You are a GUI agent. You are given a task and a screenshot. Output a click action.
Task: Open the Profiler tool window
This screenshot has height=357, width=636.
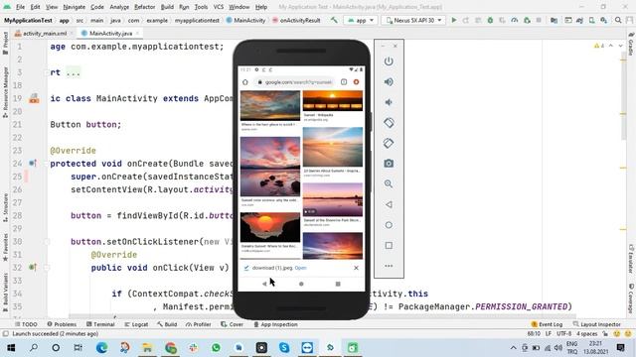tap(199, 324)
